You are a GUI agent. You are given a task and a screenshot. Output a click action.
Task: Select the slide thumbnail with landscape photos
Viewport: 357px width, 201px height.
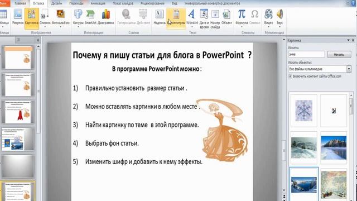coord(18,139)
